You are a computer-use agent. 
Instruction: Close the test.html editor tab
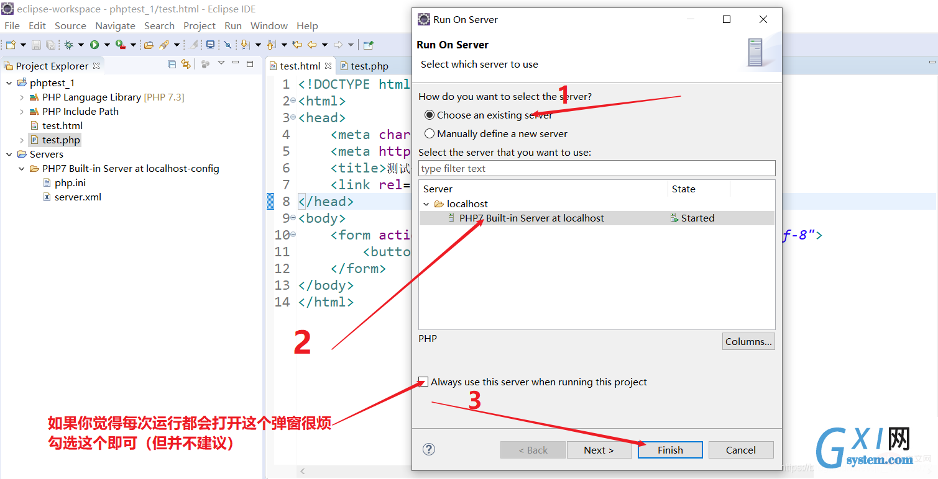[328, 66]
